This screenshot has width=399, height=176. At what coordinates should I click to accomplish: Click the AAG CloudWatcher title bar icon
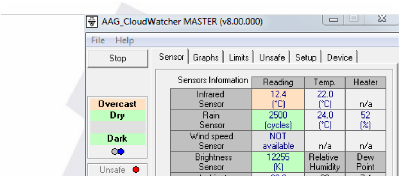coord(92,22)
